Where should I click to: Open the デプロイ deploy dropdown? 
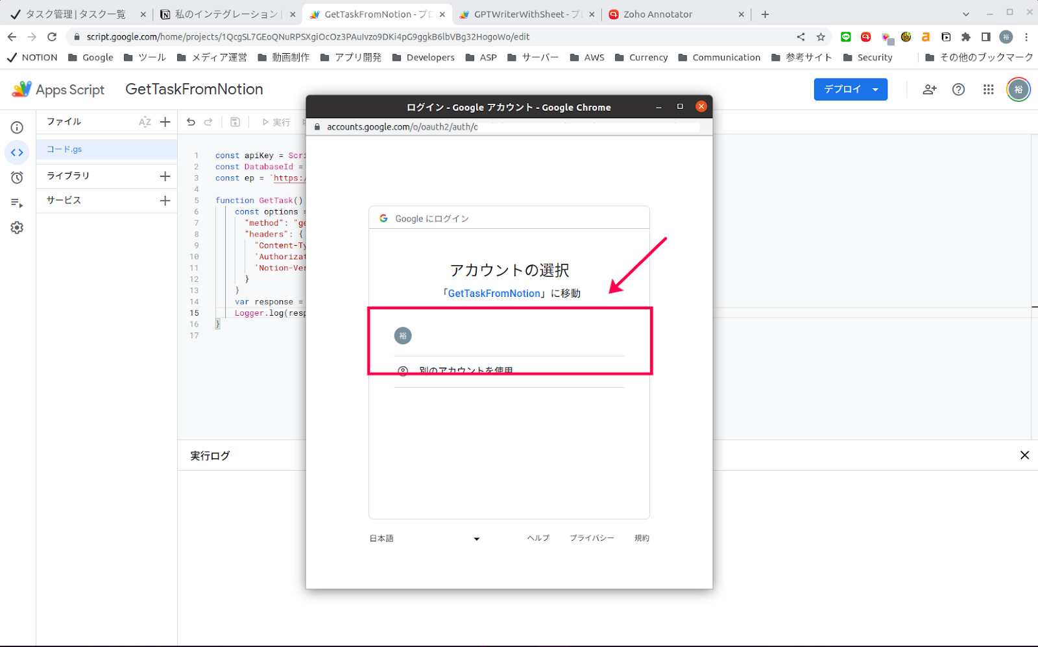coord(851,89)
